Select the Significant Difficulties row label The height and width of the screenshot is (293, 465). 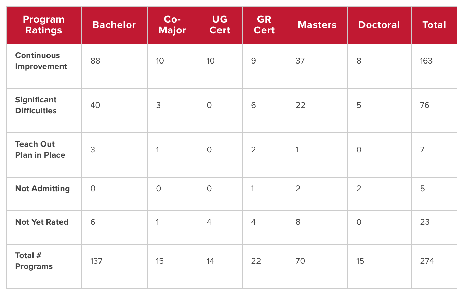coord(36,105)
